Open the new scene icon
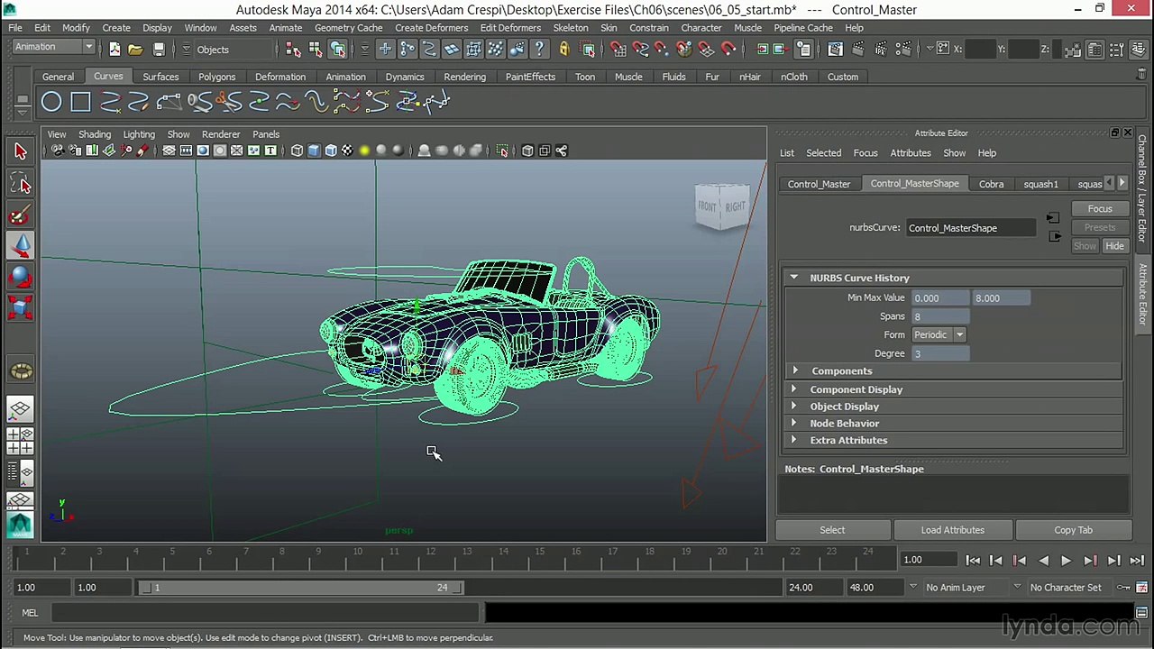The width and height of the screenshot is (1154, 649). point(114,50)
